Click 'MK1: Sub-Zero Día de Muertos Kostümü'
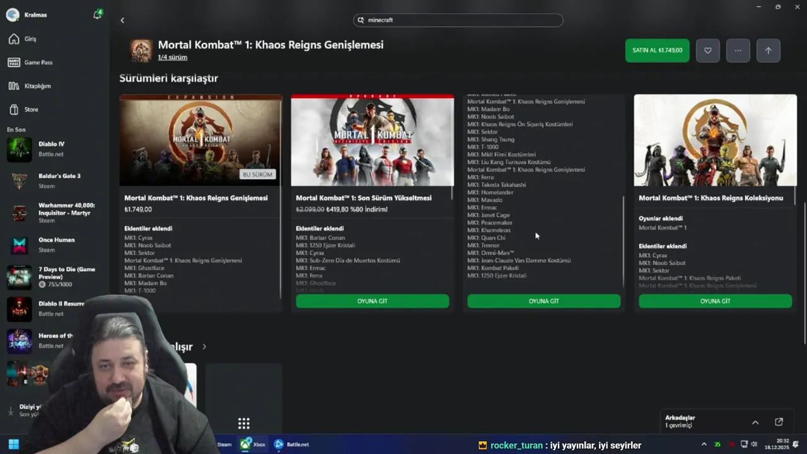The height and width of the screenshot is (454, 807). tap(348, 260)
